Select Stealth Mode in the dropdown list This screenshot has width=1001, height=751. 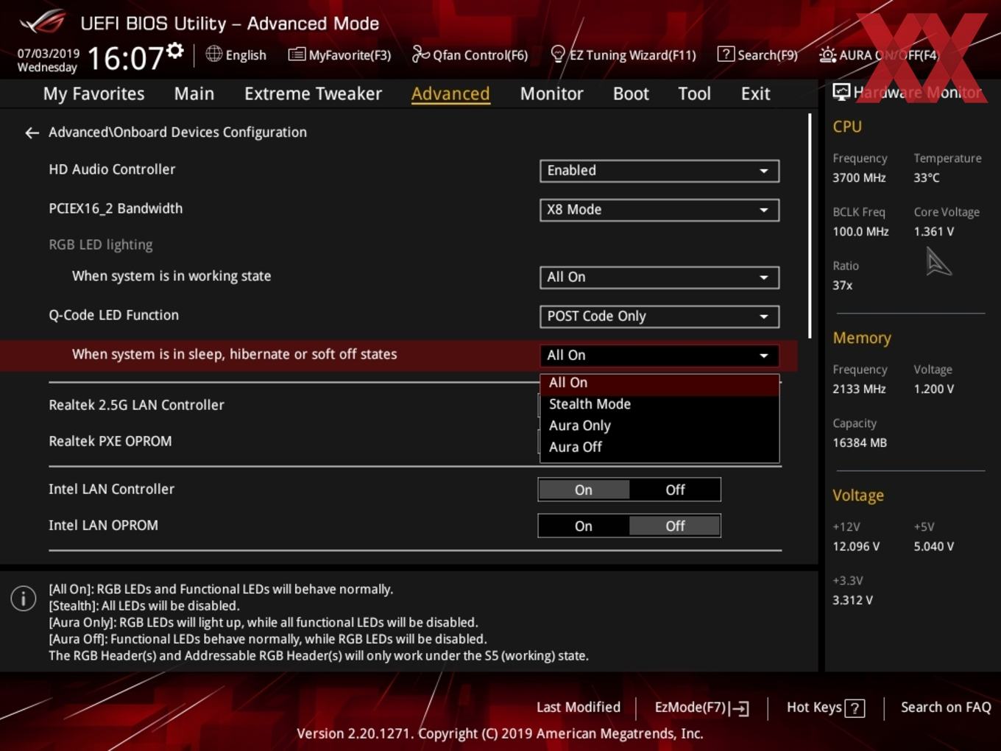659,404
